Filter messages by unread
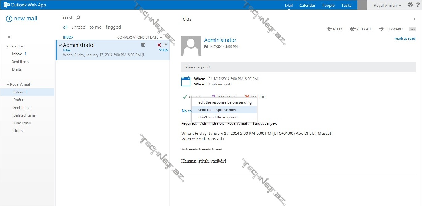This screenshot has width=422, height=206. [x=78, y=27]
